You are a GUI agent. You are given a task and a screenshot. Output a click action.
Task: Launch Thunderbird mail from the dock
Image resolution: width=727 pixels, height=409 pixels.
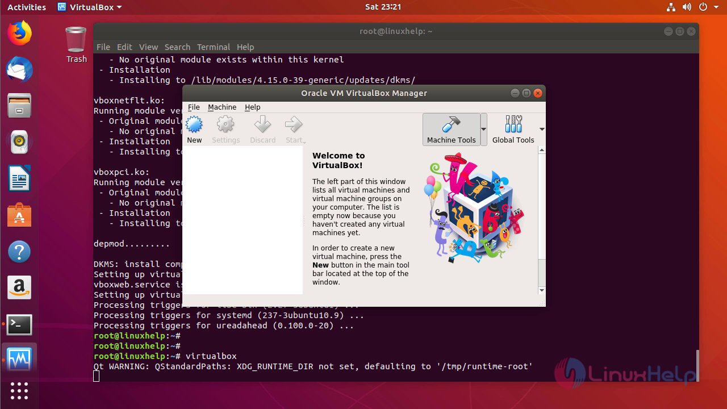(x=19, y=70)
